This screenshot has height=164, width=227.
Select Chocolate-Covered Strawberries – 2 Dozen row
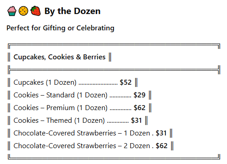91,146
